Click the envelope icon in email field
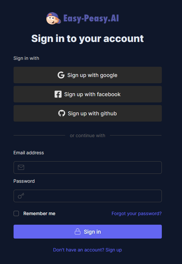 [21, 168]
